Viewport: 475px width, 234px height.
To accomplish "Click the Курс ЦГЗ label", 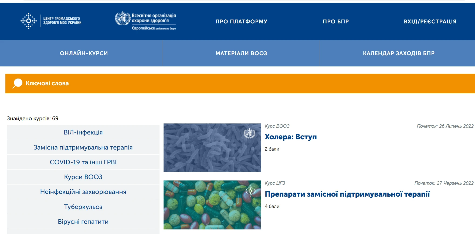I will point(275,183).
